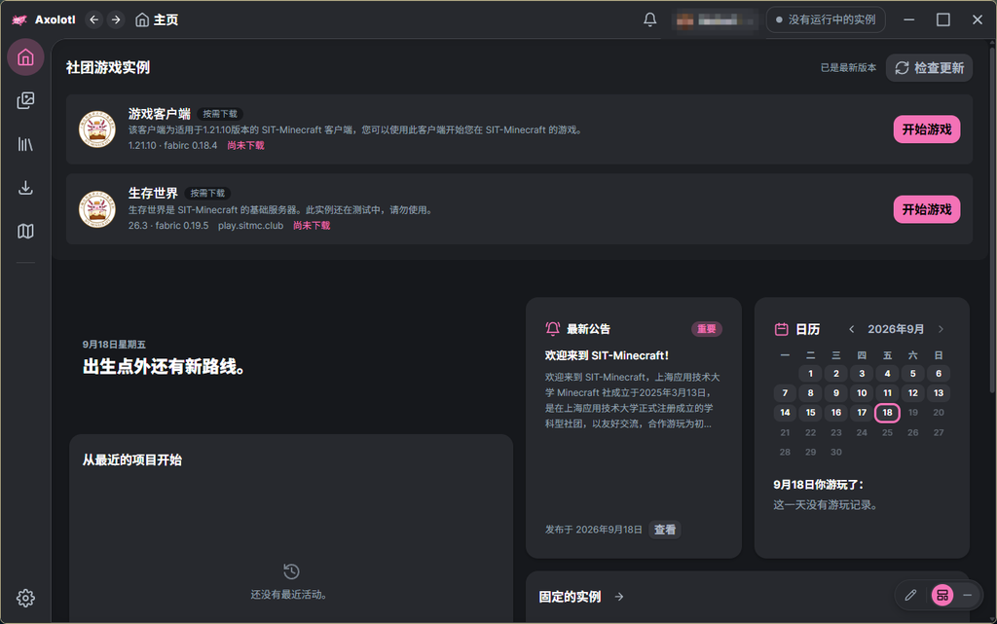Open the library sidebar icon

(x=25, y=144)
